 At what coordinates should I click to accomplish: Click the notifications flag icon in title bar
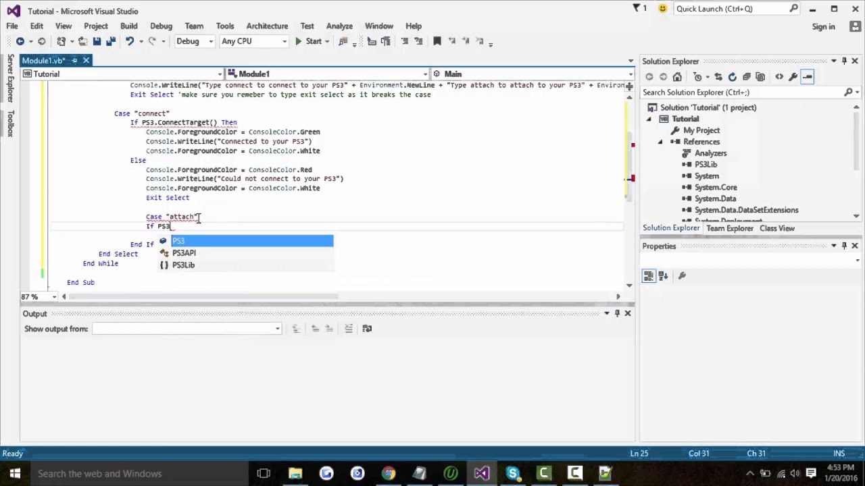click(x=637, y=9)
